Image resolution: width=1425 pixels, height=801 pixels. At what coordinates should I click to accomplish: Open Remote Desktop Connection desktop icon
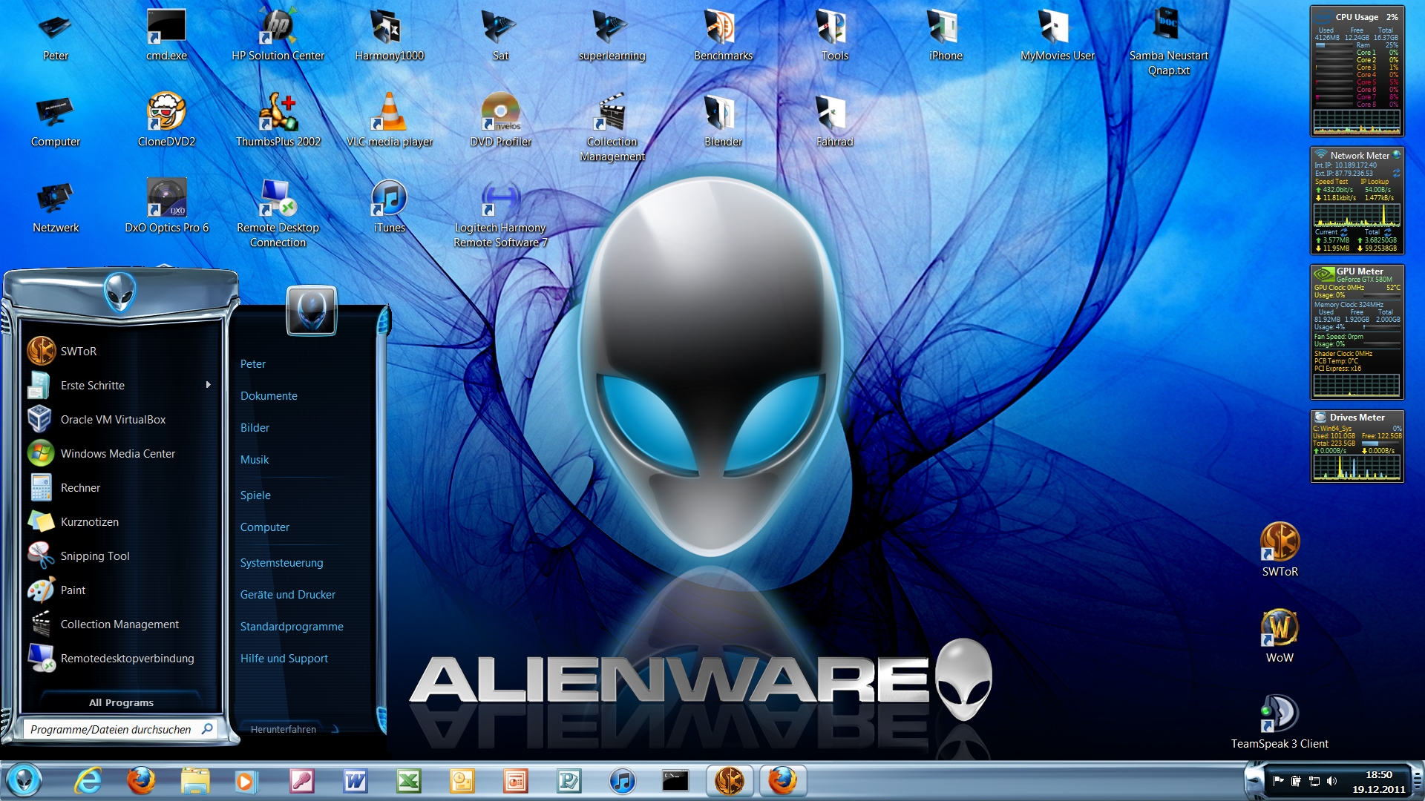pos(278,214)
